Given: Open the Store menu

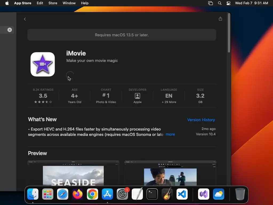Looking at the screenshot, I should [x=53, y=3].
